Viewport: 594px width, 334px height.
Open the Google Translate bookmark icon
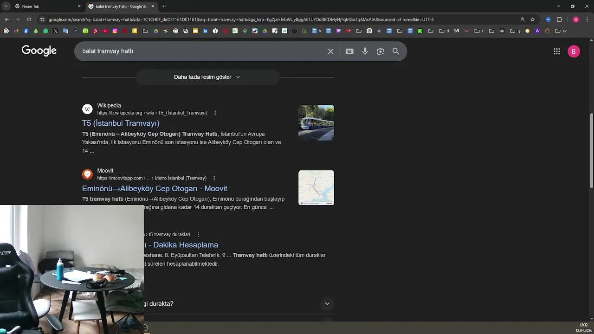65,31
